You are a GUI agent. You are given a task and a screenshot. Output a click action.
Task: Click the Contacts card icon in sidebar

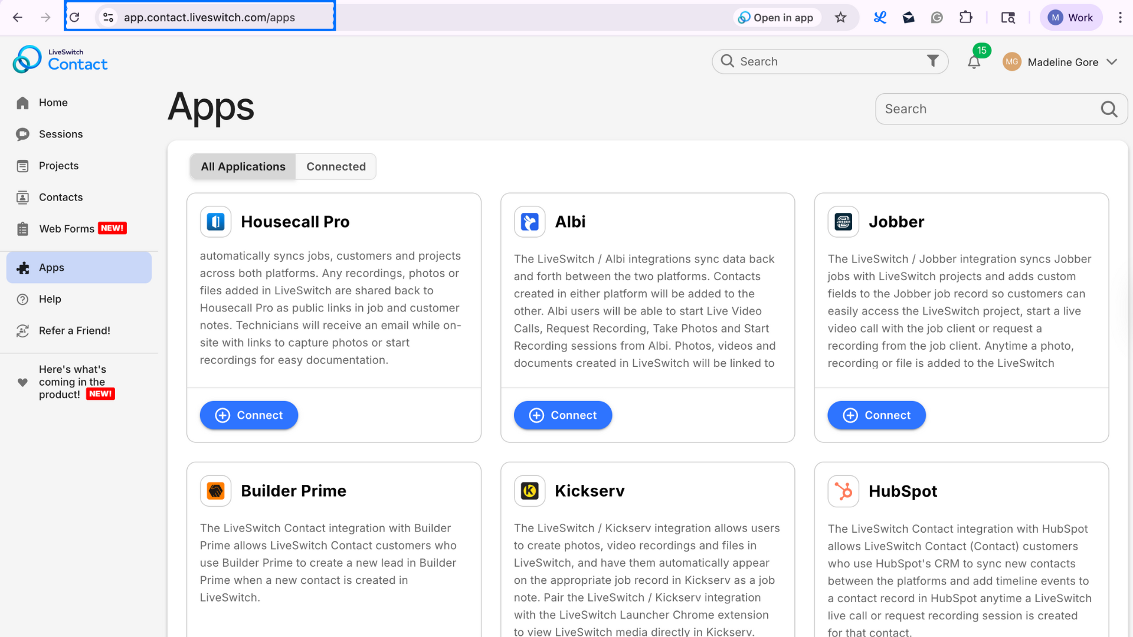[x=22, y=198]
